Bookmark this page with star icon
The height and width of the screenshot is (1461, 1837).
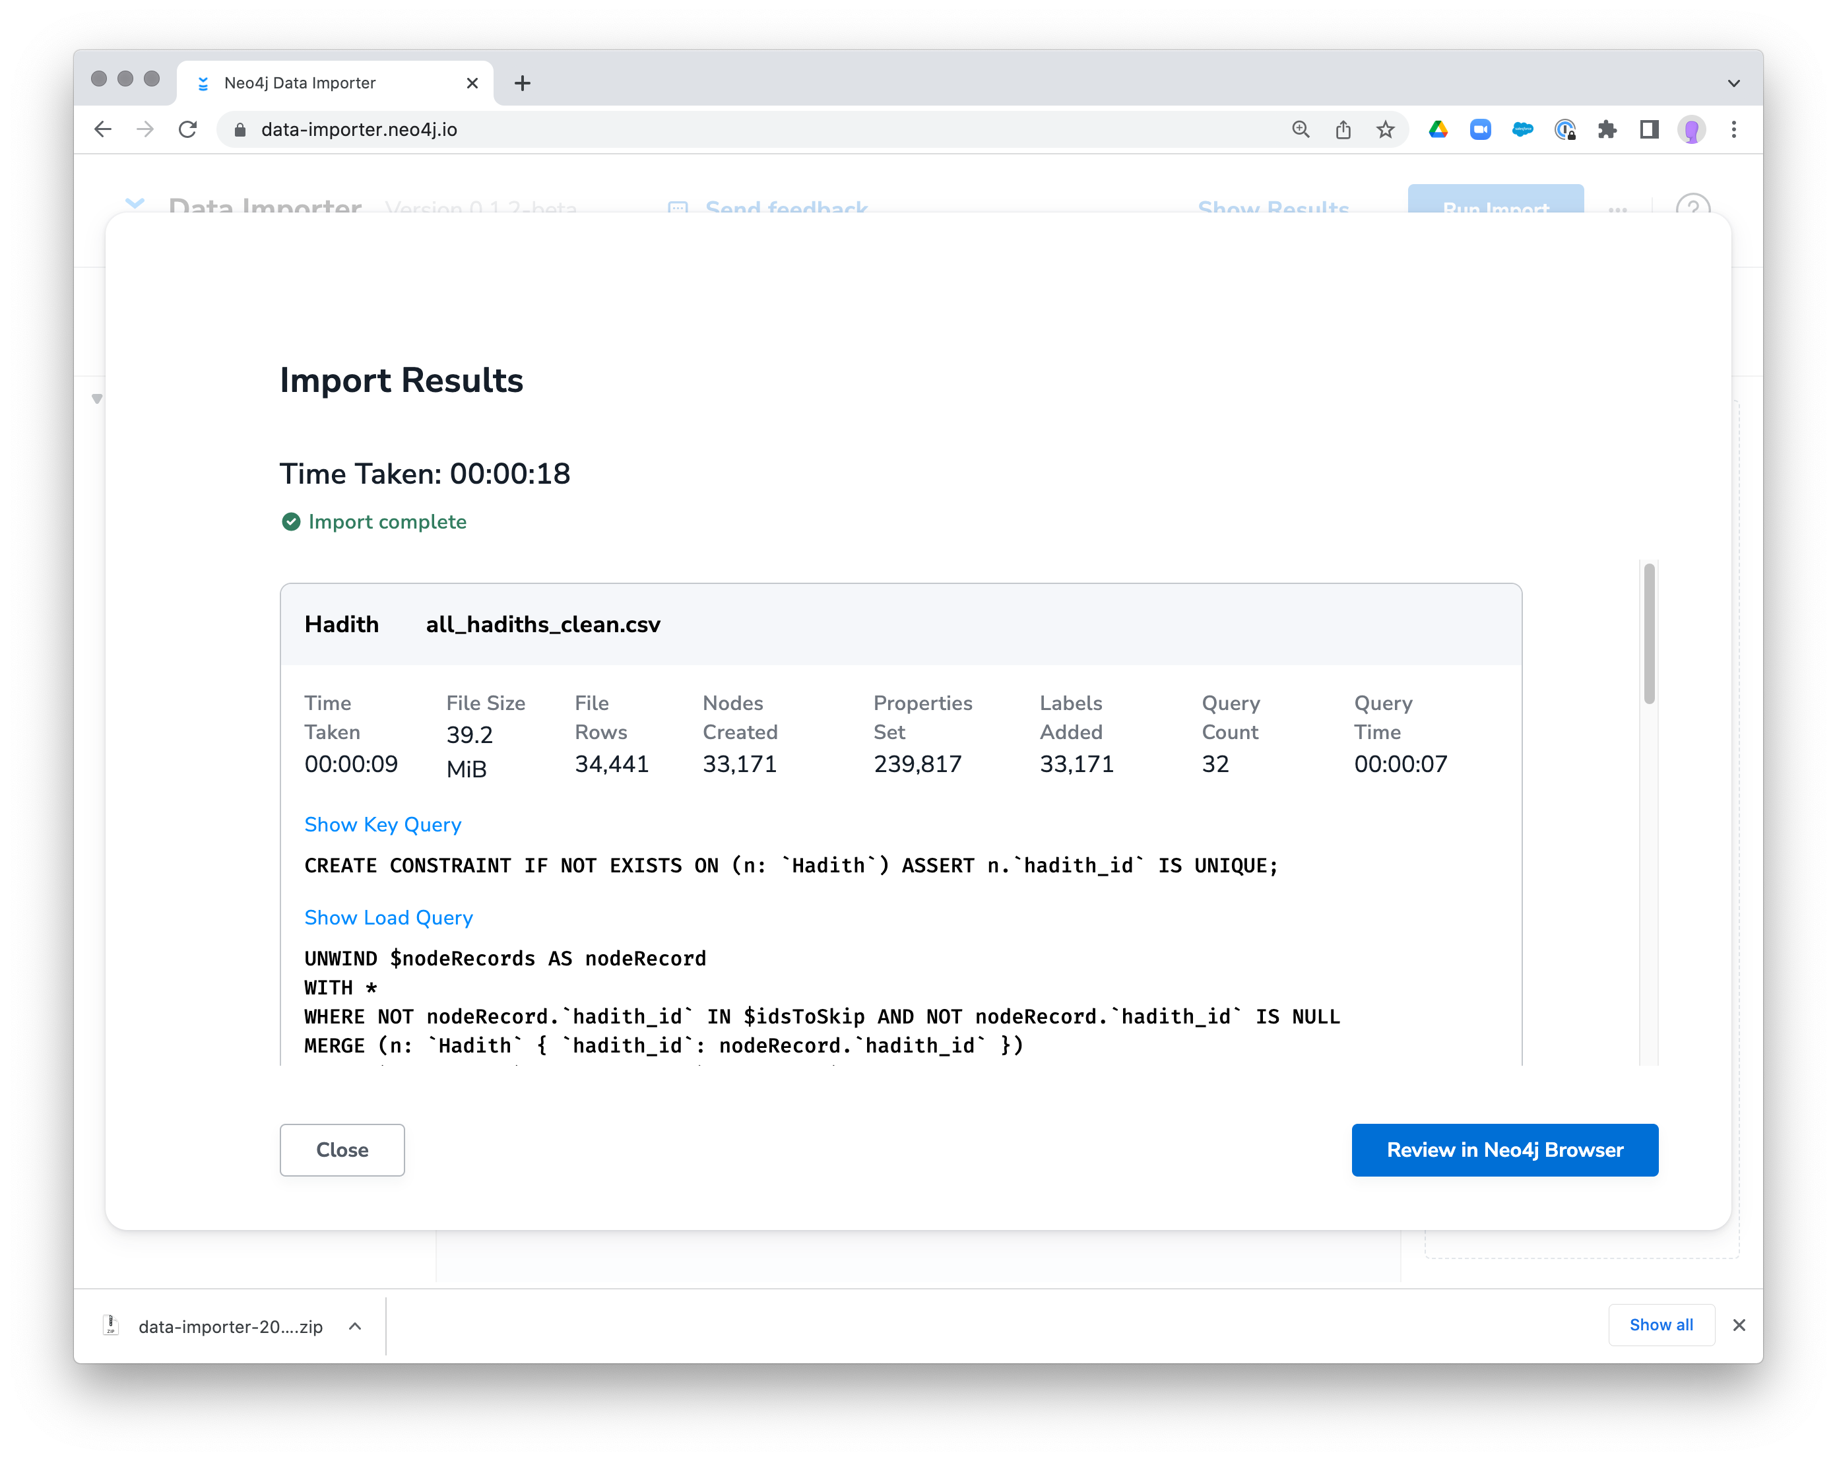pos(1386,129)
